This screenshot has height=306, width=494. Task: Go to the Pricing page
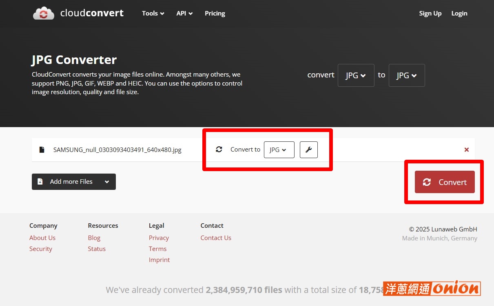point(215,13)
